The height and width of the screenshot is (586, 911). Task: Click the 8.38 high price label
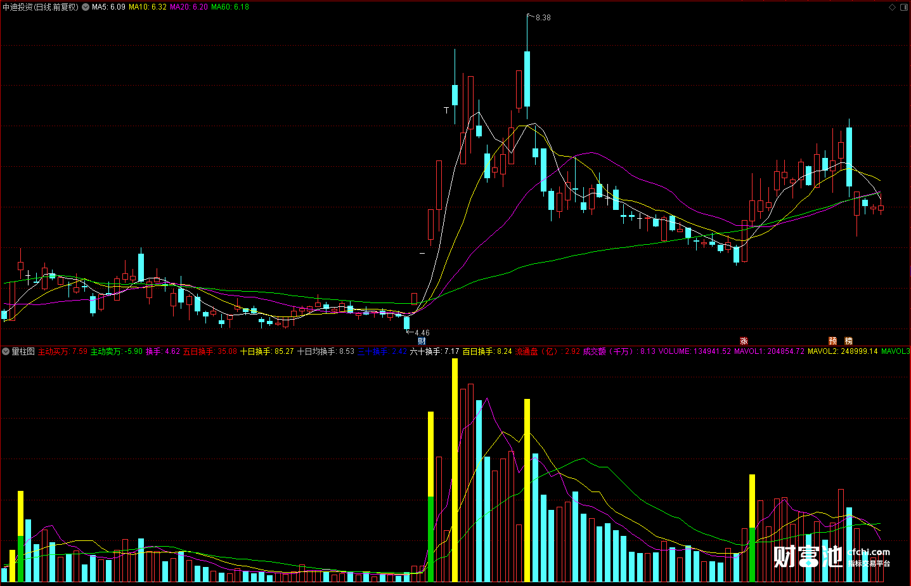[543, 18]
